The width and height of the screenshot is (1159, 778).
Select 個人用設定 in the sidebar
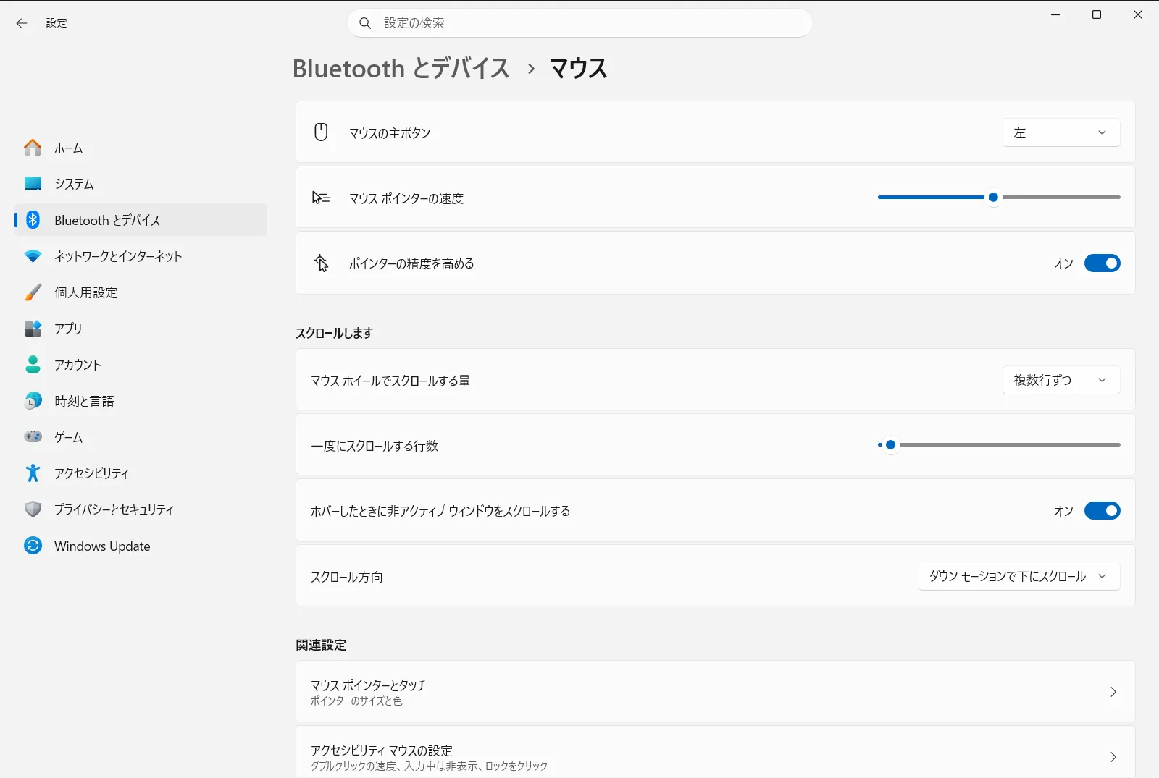coord(141,292)
